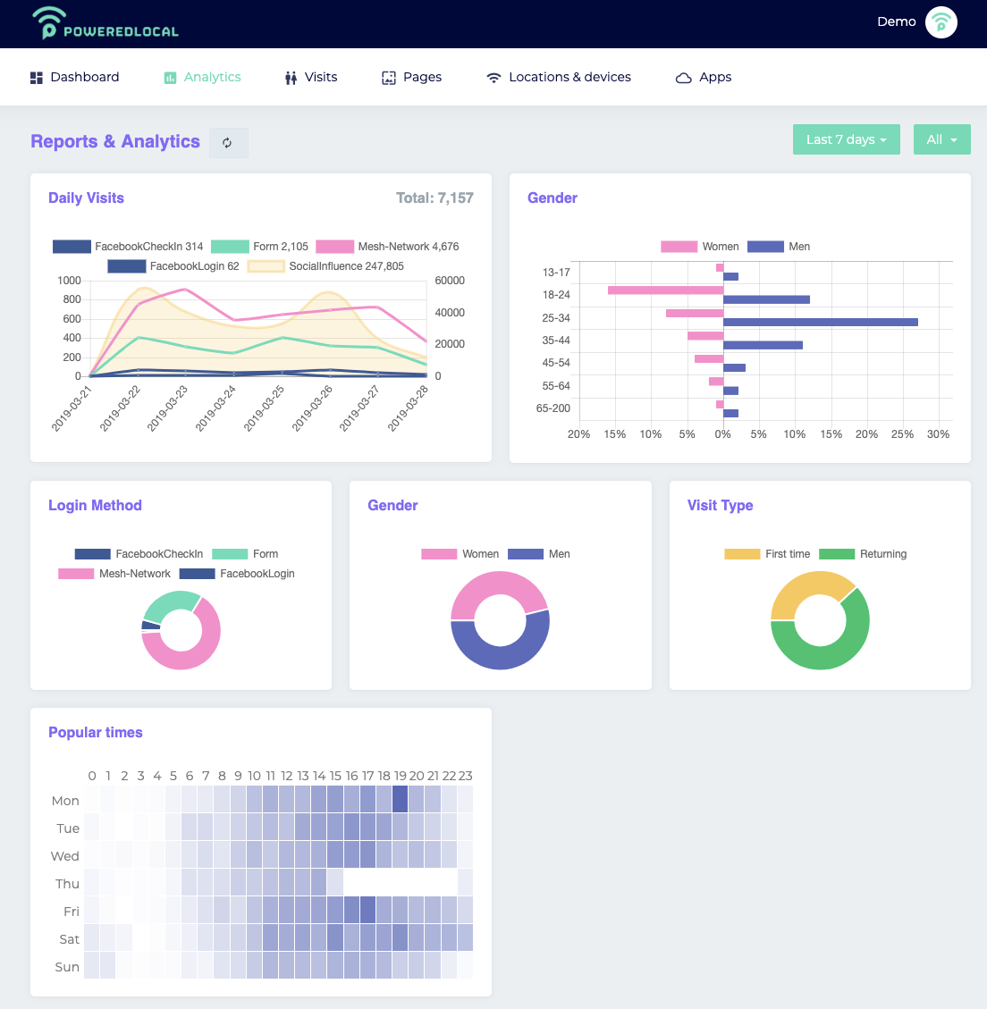Toggle Returning legend in Visit Type
This screenshot has width=987, height=1009.
click(x=862, y=554)
